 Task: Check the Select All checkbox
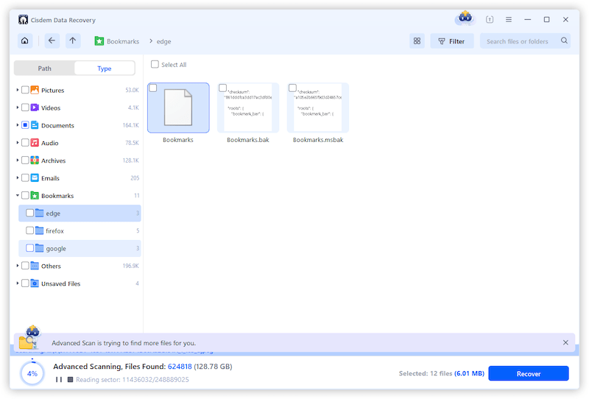click(155, 65)
